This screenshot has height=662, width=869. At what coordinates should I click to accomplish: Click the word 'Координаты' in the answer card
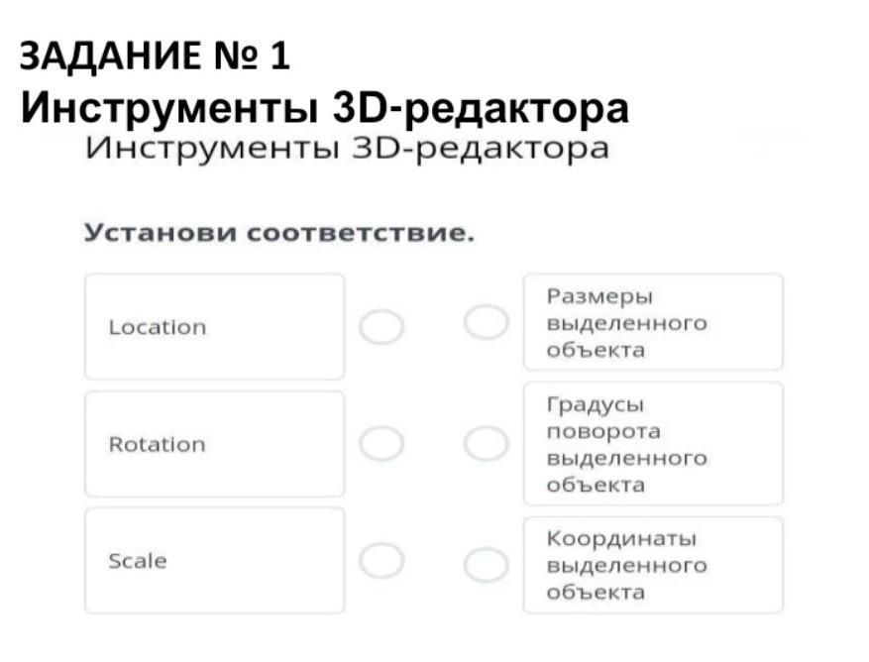coord(621,538)
